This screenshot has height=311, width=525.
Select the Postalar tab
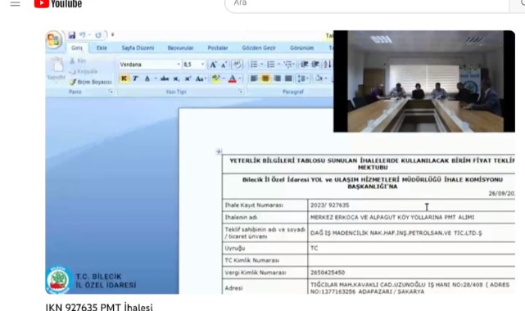coord(218,47)
